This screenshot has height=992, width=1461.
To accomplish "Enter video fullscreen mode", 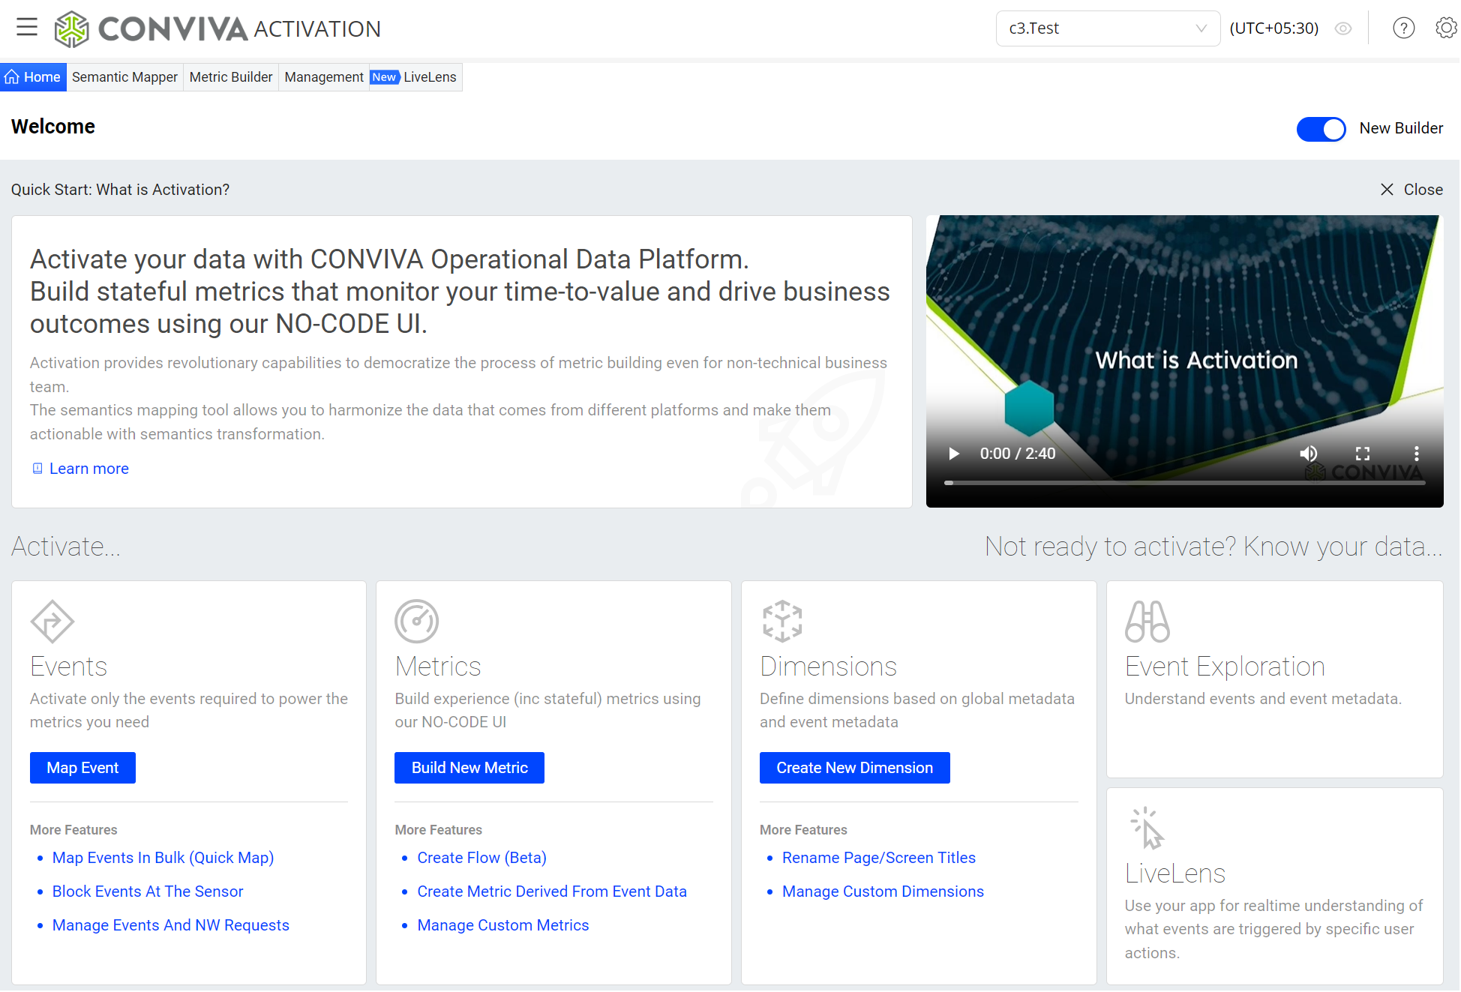I will click(x=1362, y=454).
